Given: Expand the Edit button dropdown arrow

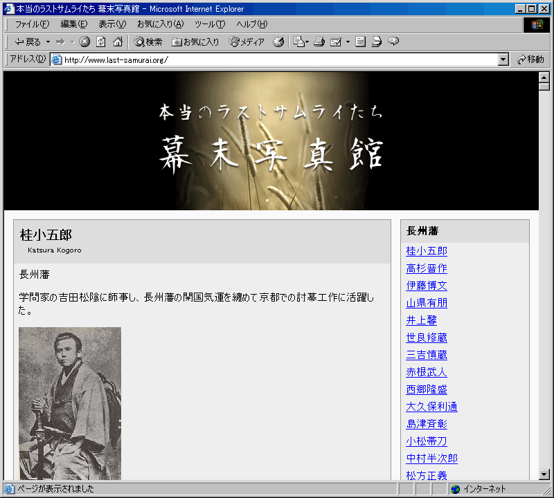Looking at the screenshot, I should pos(348,42).
